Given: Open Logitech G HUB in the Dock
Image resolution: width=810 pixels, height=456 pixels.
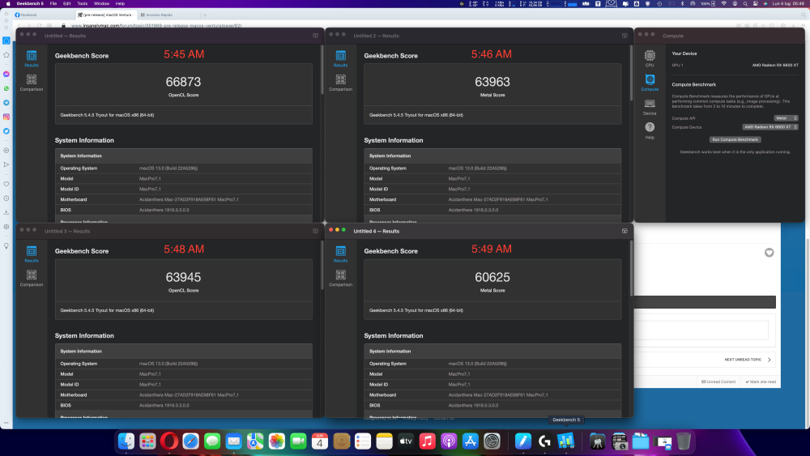Looking at the screenshot, I should tap(544, 441).
